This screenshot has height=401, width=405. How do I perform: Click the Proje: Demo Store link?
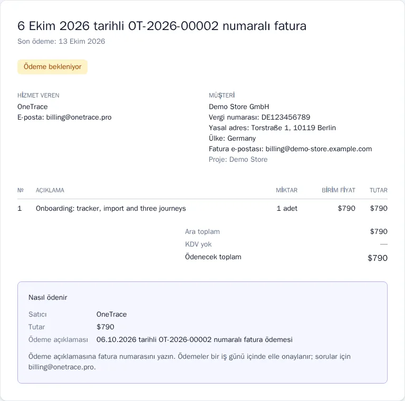click(238, 160)
